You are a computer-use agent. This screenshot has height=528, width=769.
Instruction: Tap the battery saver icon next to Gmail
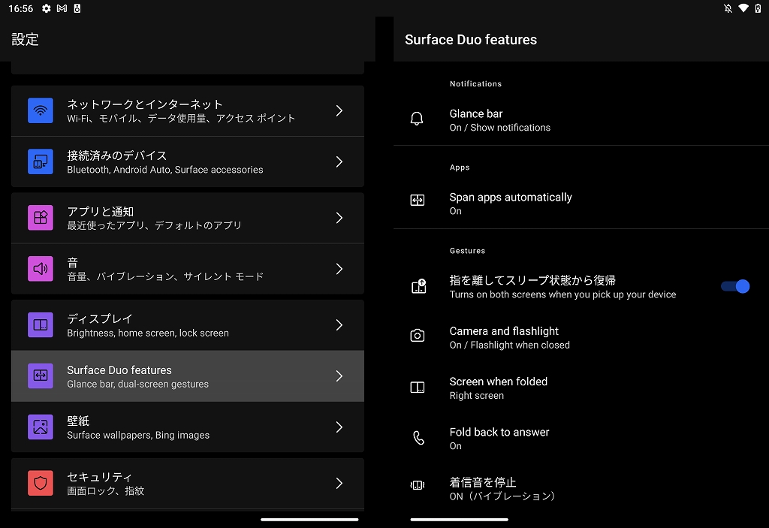[x=77, y=8]
